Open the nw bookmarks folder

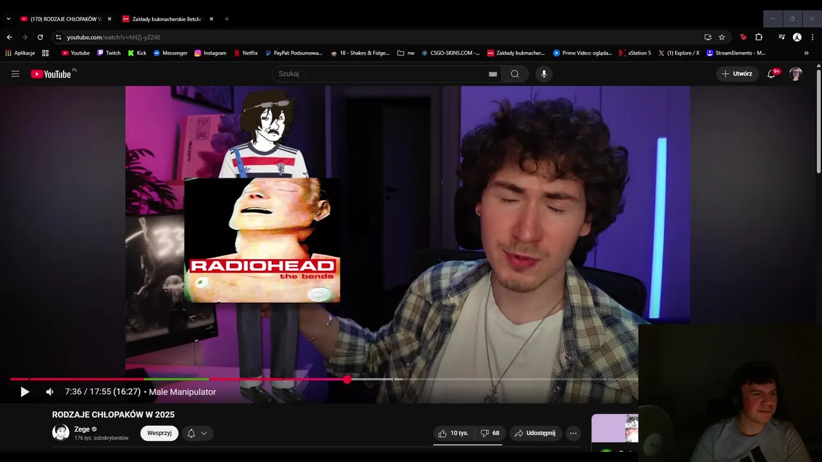tap(406, 53)
